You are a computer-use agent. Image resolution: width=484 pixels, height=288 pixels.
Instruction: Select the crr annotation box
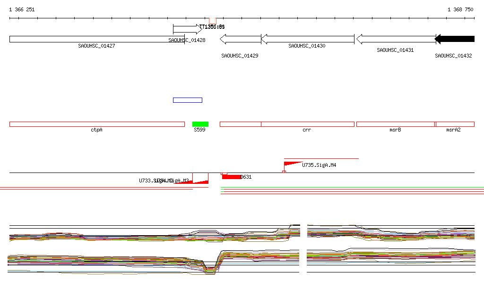coord(308,124)
